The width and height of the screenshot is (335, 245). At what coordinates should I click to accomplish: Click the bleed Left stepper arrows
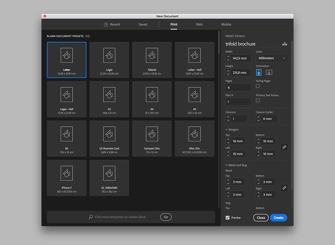point(228,195)
